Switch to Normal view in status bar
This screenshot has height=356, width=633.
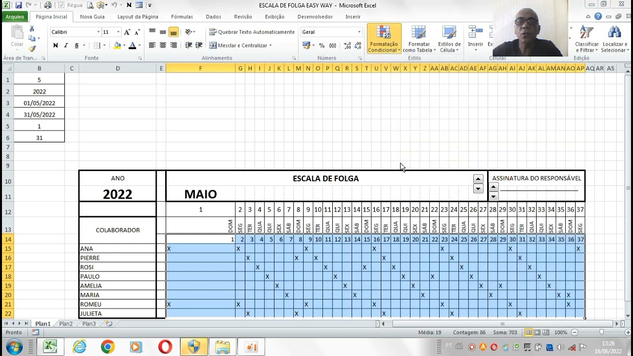[529, 333]
